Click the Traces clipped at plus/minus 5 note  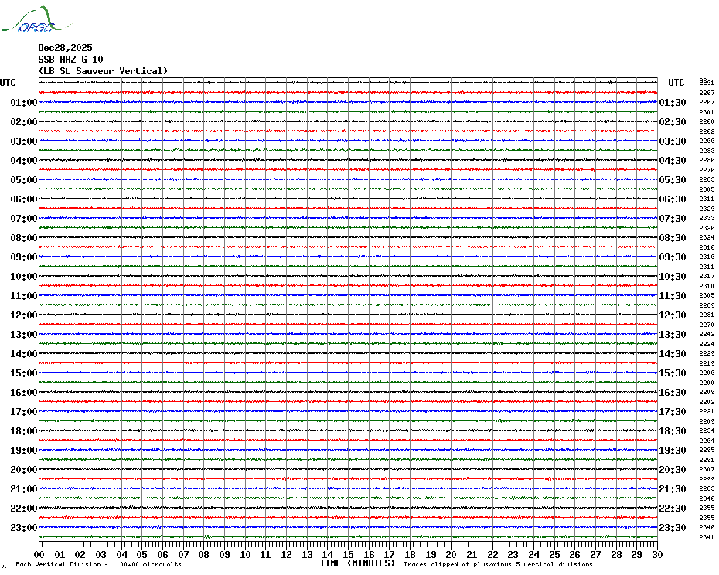click(x=498, y=564)
